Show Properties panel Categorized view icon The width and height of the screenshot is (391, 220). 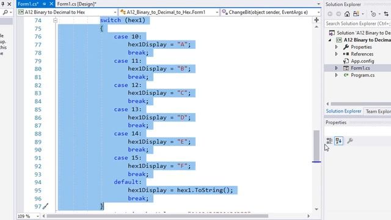[329, 141]
